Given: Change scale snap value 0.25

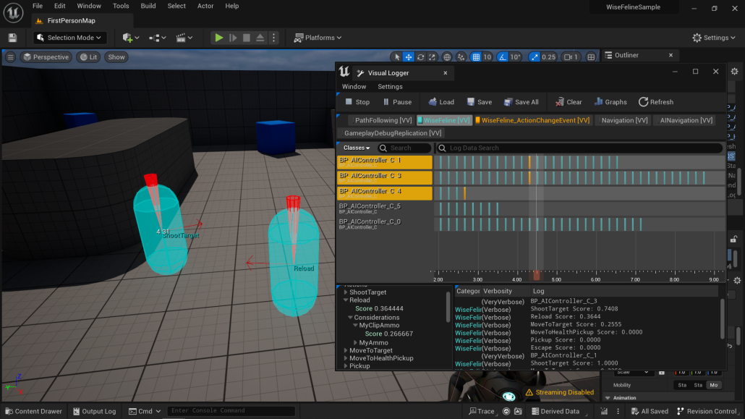Looking at the screenshot, I should 548,57.
